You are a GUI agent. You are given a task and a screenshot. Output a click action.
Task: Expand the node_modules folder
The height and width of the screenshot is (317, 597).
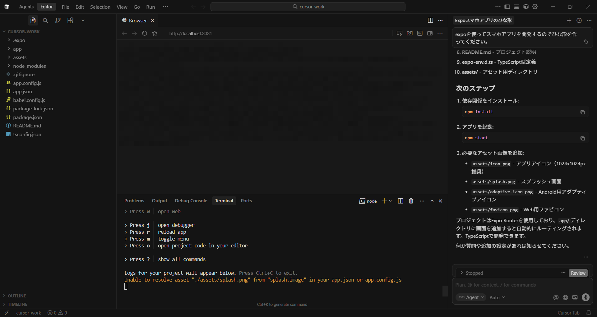coord(29,66)
